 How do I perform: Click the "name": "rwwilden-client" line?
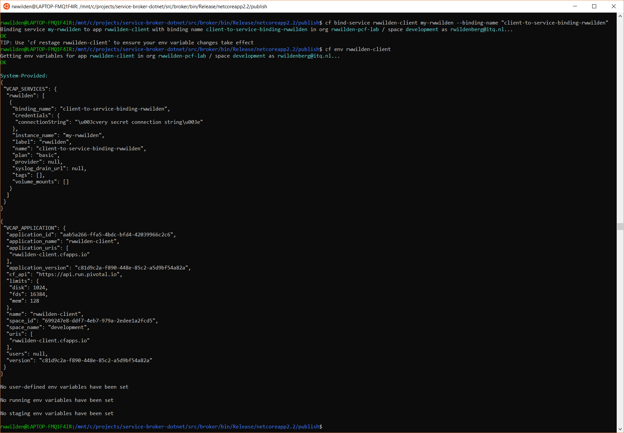[45, 314]
